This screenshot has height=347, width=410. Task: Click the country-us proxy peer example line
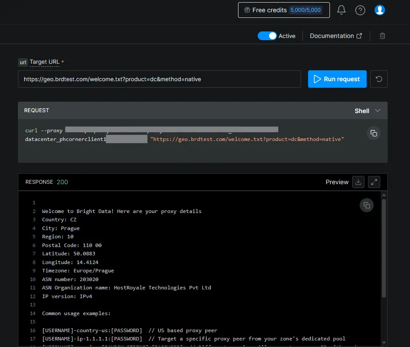pyautogui.click(x=130, y=330)
